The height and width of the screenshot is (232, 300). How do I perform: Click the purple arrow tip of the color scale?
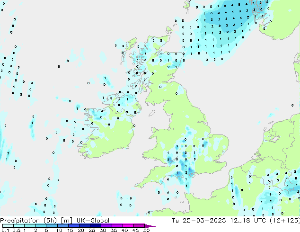pyautogui.click(x=150, y=226)
